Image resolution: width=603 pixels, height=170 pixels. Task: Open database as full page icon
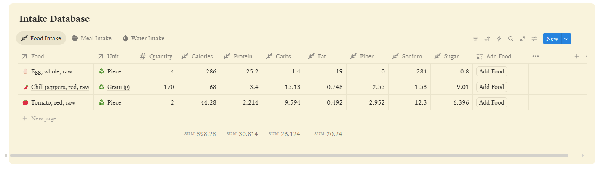(x=523, y=39)
